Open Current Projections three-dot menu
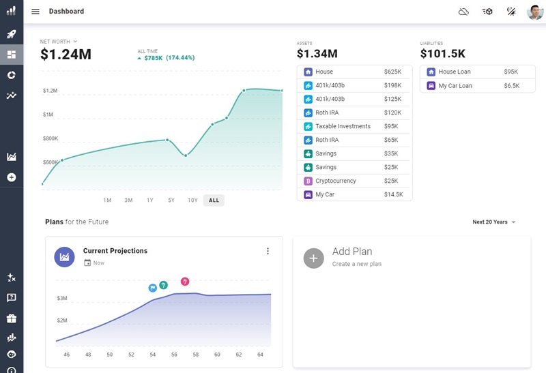This screenshot has height=373, width=546. pyautogui.click(x=268, y=252)
